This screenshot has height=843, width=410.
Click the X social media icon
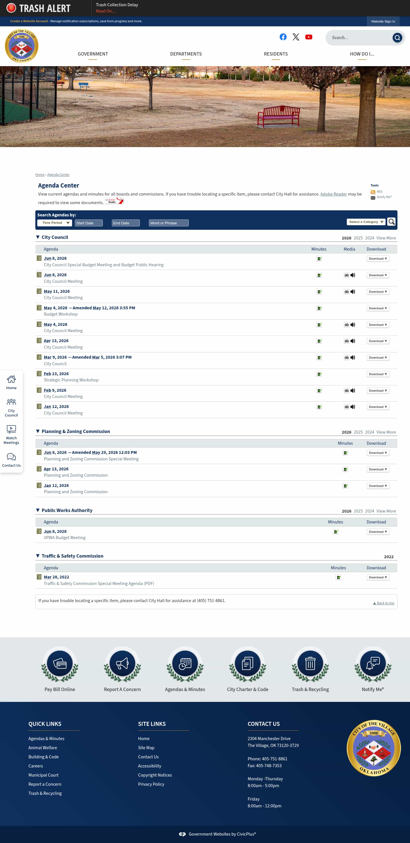pos(296,37)
